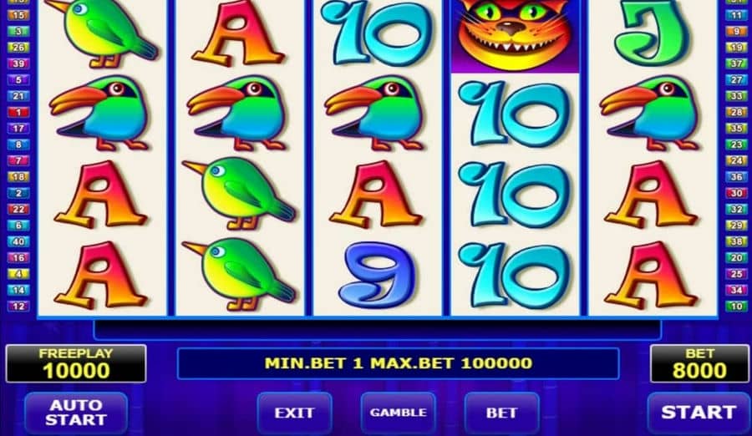Viewport: 752px width, 436px height.
Task: Select the grinning cat wild symbol
Action: point(515,36)
